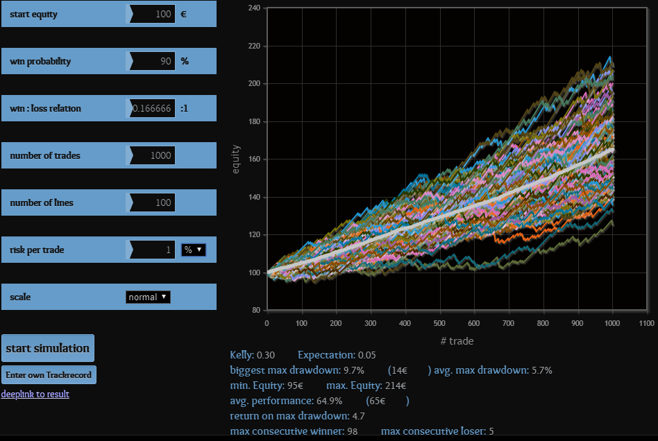The height and width of the screenshot is (441, 658).
Task: Click the equity y-axis label
Action: (x=237, y=159)
